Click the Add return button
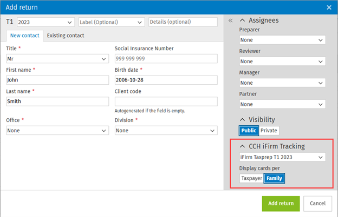The height and width of the screenshot is (217, 338). pyautogui.click(x=281, y=204)
